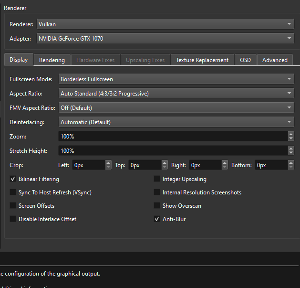This screenshot has height=288, width=300.
Task: Select the Hardware Fixes tab
Action: [95, 60]
